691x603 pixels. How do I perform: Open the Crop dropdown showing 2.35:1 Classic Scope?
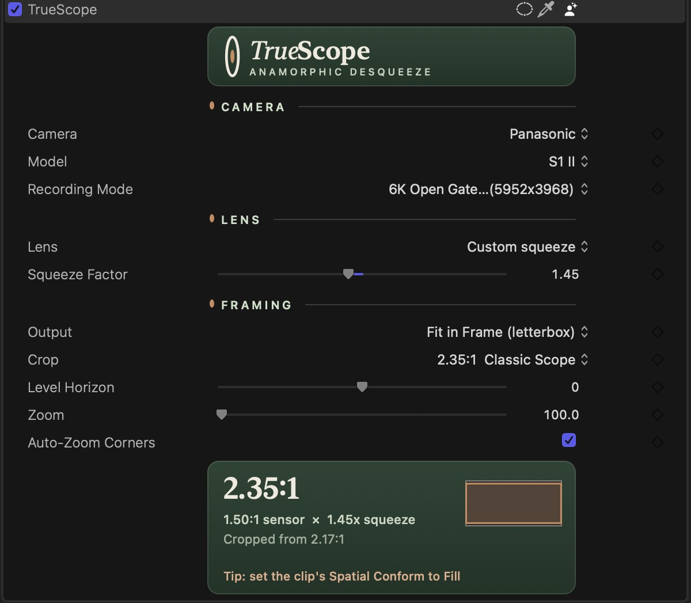coord(512,359)
